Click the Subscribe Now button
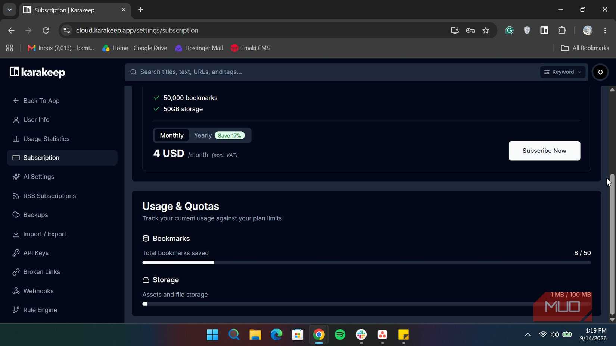This screenshot has width=616, height=346. [544, 151]
